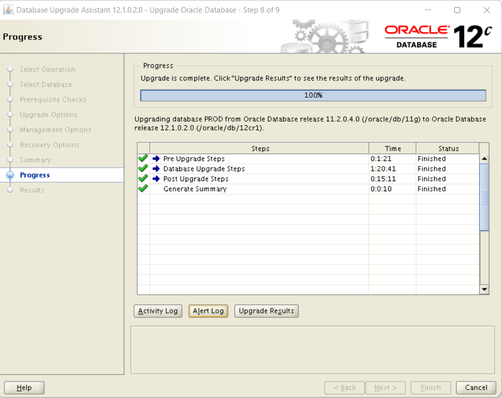Click the Status column header
The width and height of the screenshot is (502, 398).
[448, 148]
